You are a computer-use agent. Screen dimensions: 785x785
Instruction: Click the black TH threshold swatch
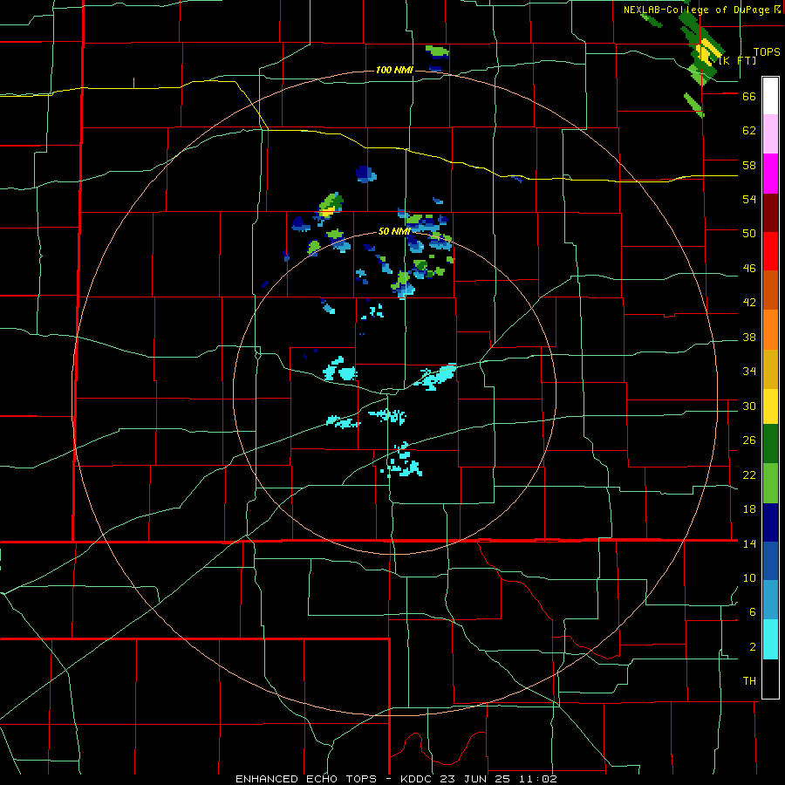tap(770, 679)
